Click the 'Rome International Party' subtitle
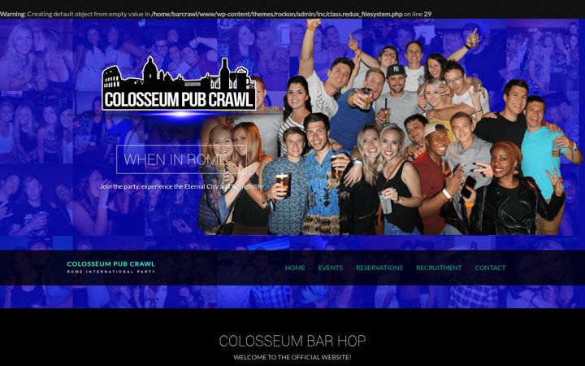 tap(110, 272)
